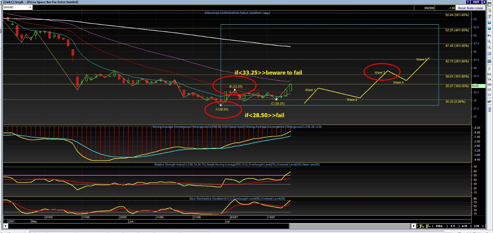Click the horizontal scrollbar thumb under the chart
This screenshot has height=233, width=493.
[x=350, y=226]
